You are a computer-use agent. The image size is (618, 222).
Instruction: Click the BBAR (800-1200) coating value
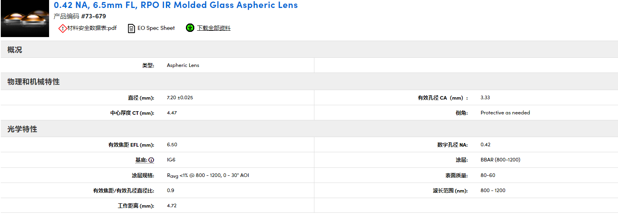click(x=500, y=160)
